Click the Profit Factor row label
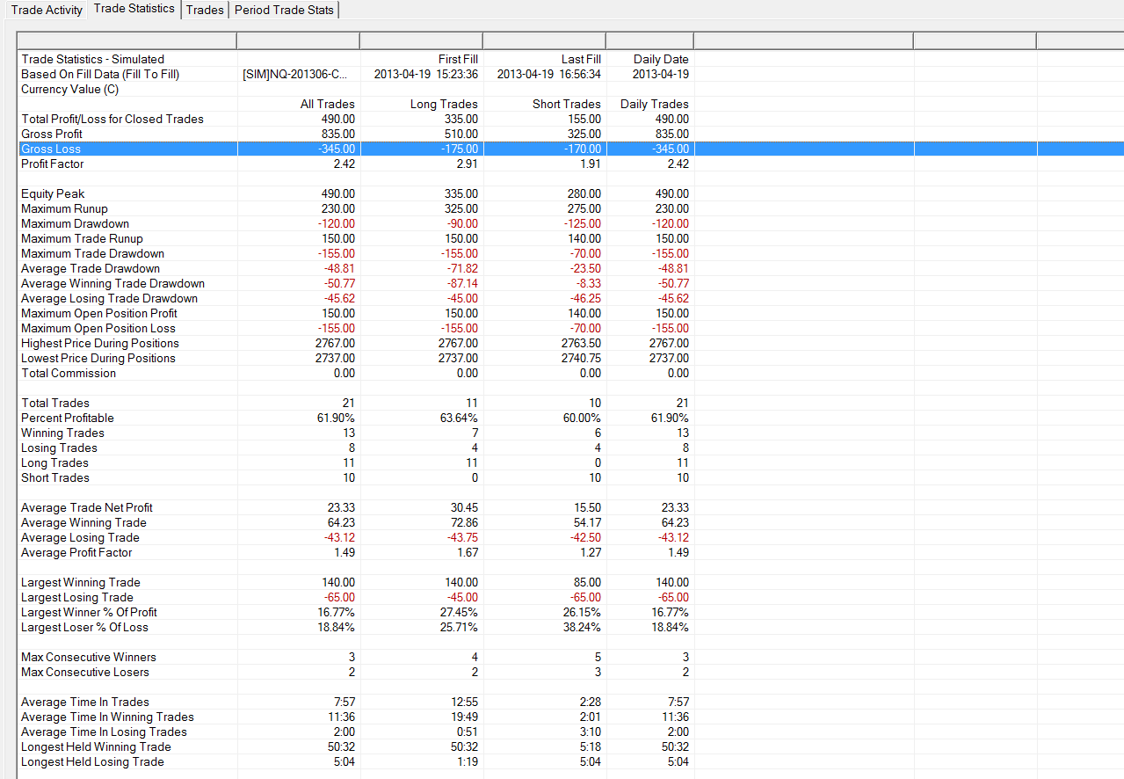1124x779 pixels. click(x=53, y=164)
